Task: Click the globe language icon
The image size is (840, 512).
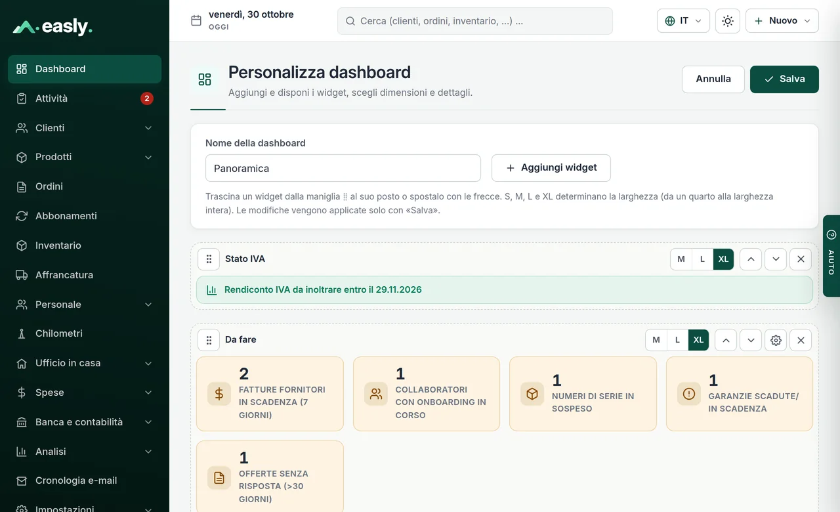Action: pyautogui.click(x=670, y=21)
